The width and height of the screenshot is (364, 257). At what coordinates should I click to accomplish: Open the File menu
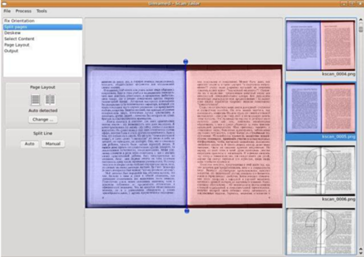click(7, 11)
